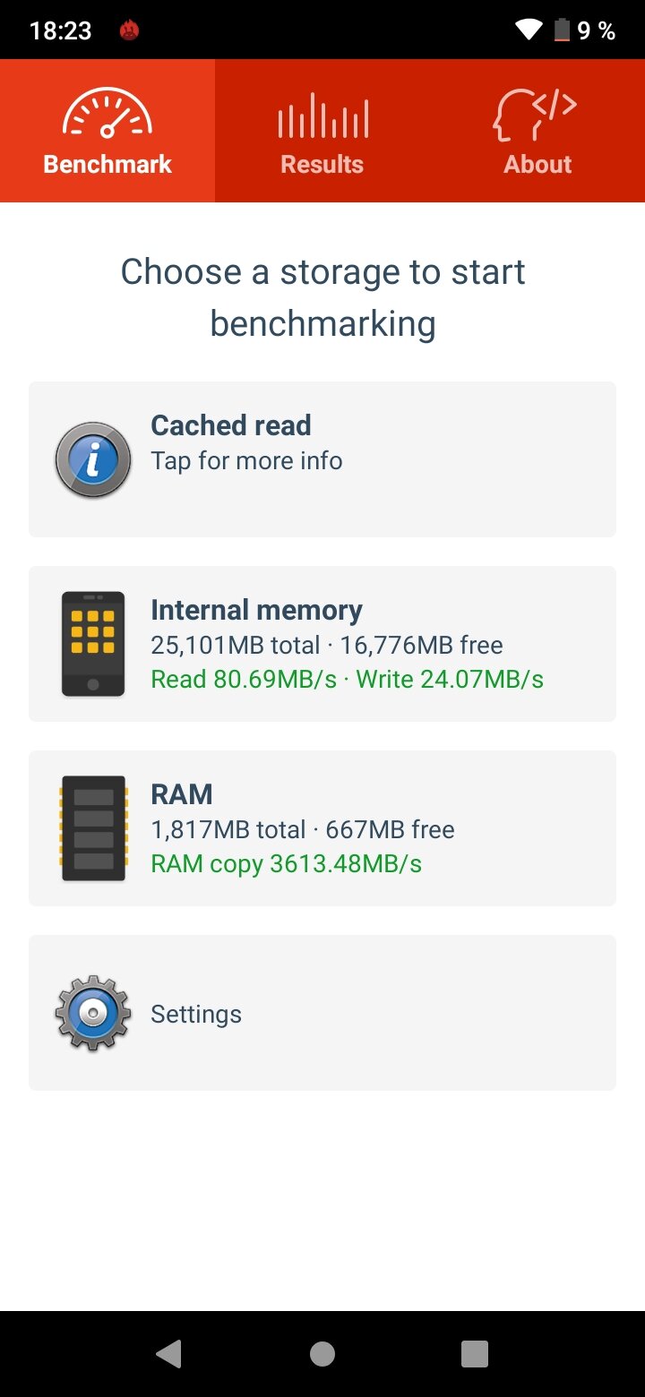Click the gear Settings icon
Image resolution: width=645 pixels, height=1397 pixels.
pos(93,1013)
